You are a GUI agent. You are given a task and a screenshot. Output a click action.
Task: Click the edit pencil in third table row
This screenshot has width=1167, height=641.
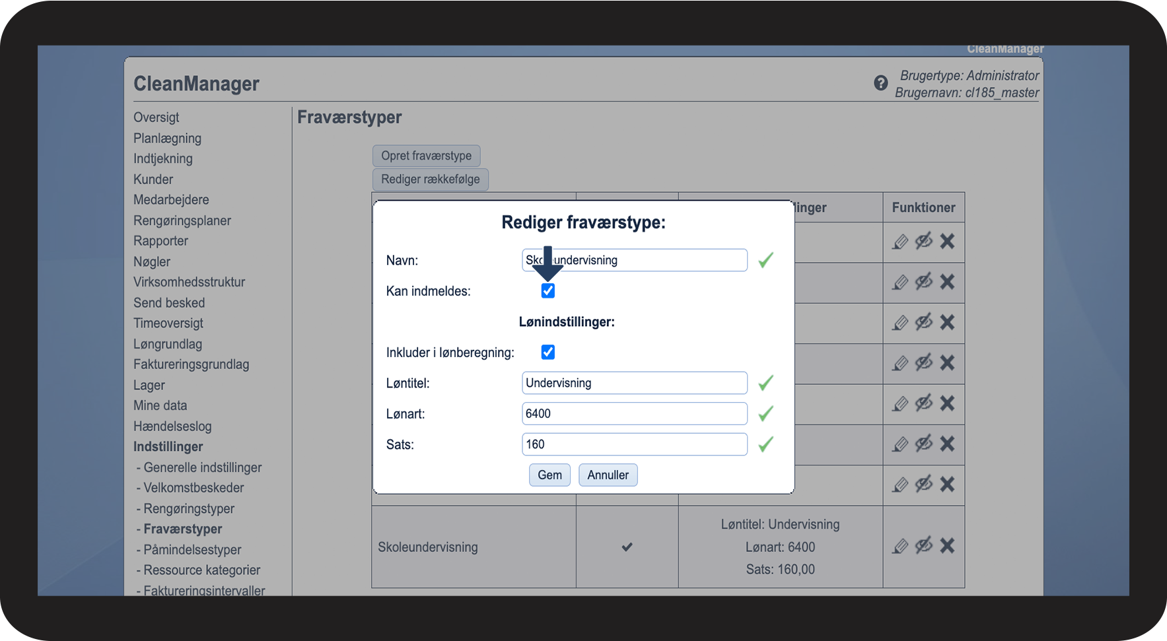point(900,323)
